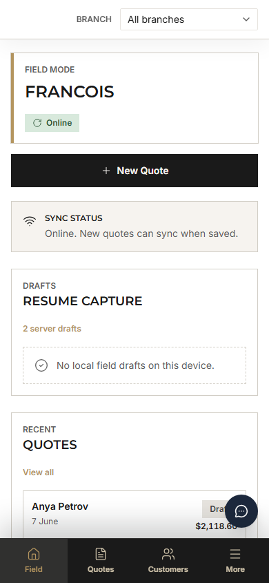The height and width of the screenshot is (583, 269).
Task: Open the chat support bubble icon
Action: click(241, 511)
